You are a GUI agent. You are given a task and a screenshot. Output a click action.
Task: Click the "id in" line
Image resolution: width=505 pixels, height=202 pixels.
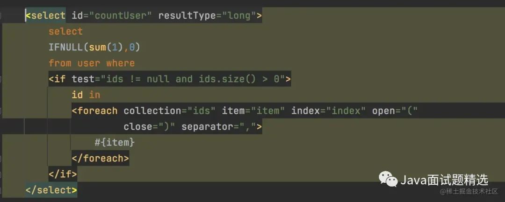coord(86,95)
